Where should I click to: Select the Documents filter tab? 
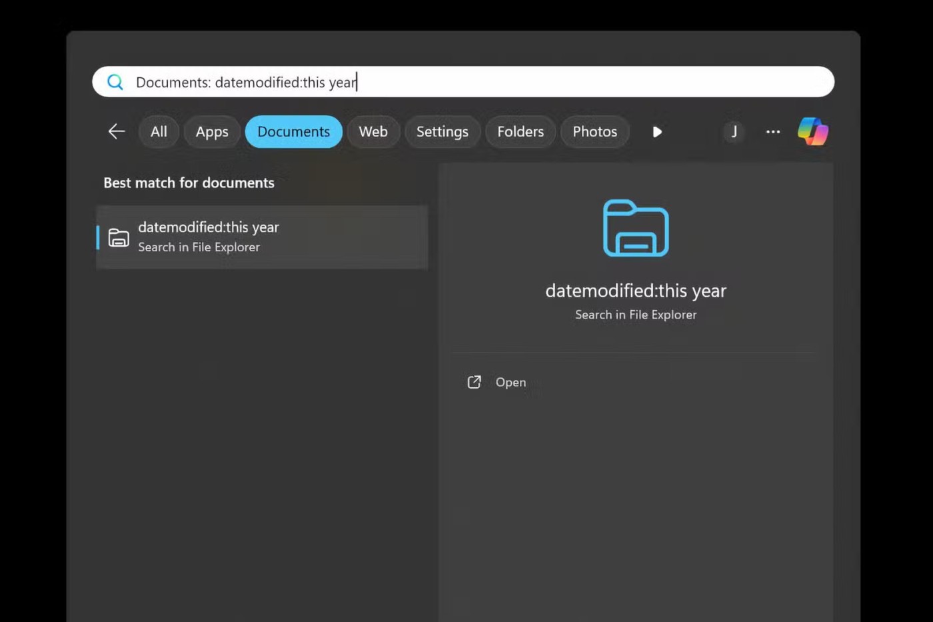point(293,132)
